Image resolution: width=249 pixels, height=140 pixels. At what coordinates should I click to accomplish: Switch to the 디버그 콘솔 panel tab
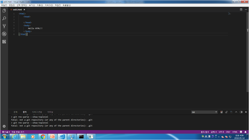37,112
